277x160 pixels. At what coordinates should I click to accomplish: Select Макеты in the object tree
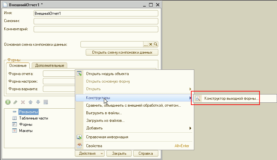26,131
